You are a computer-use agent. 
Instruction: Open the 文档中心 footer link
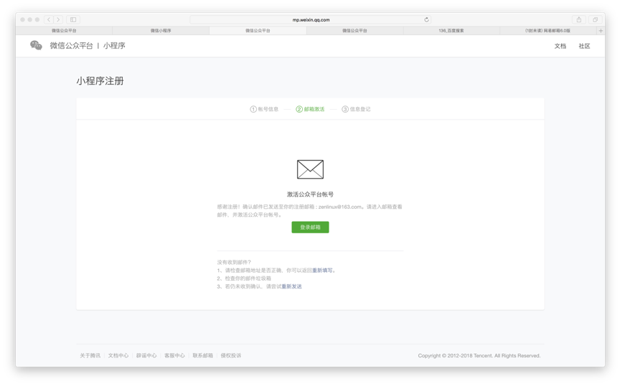(118, 355)
